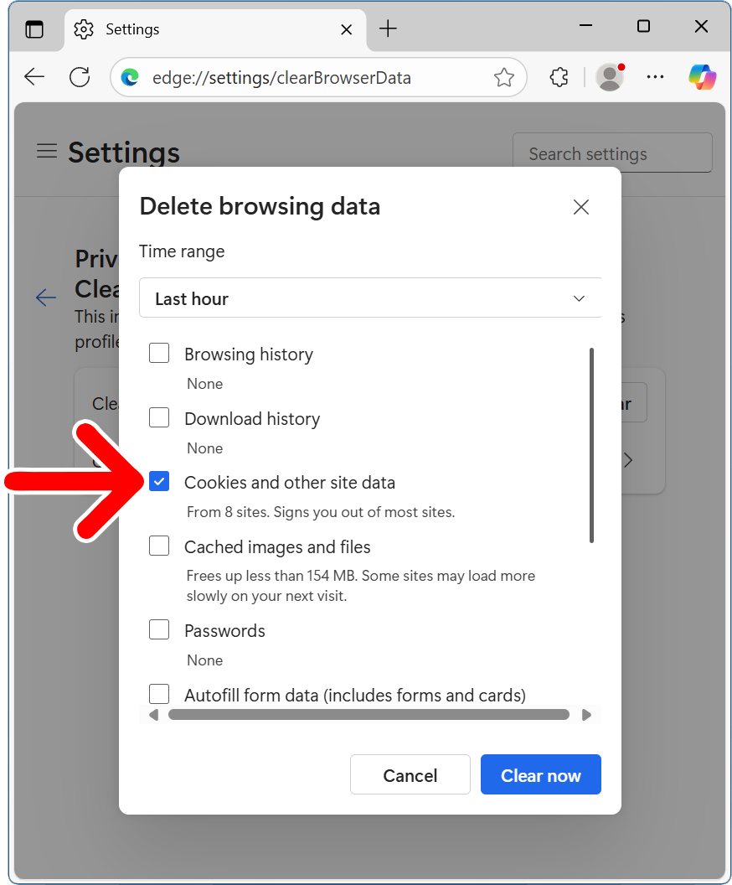Click the Refresh page icon
Image resolution: width=732 pixels, height=885 pixels.
click(x=80, y=76)
